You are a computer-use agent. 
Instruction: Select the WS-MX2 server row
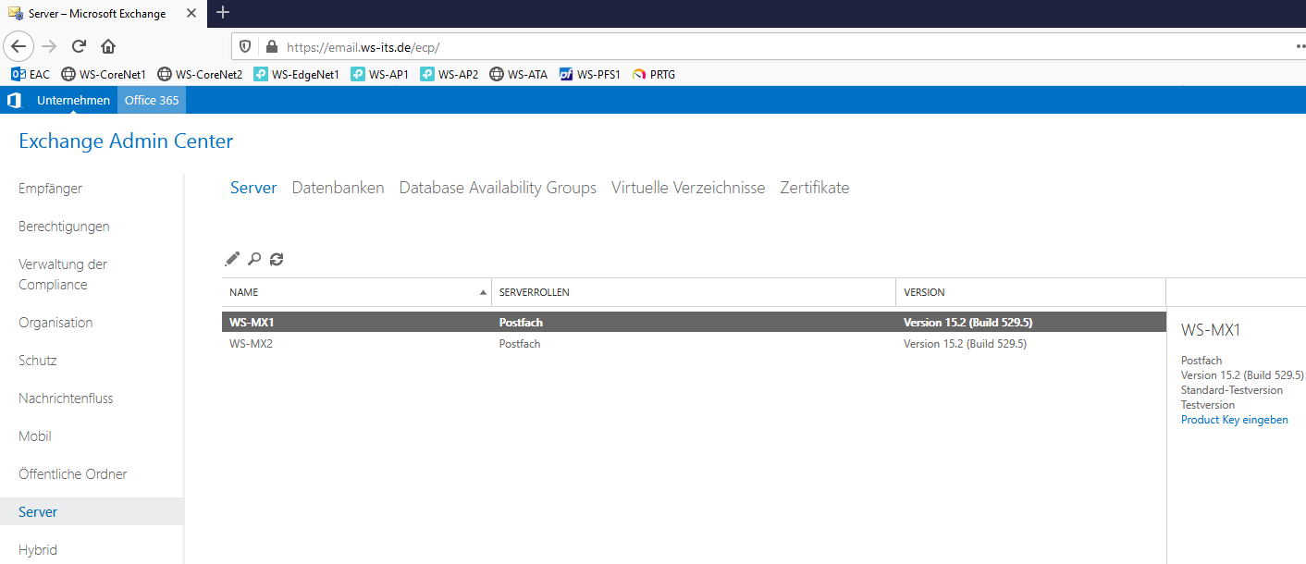[x=694, y=344]
